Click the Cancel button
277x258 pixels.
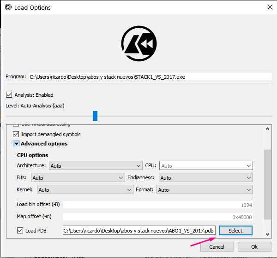[217, 247]
